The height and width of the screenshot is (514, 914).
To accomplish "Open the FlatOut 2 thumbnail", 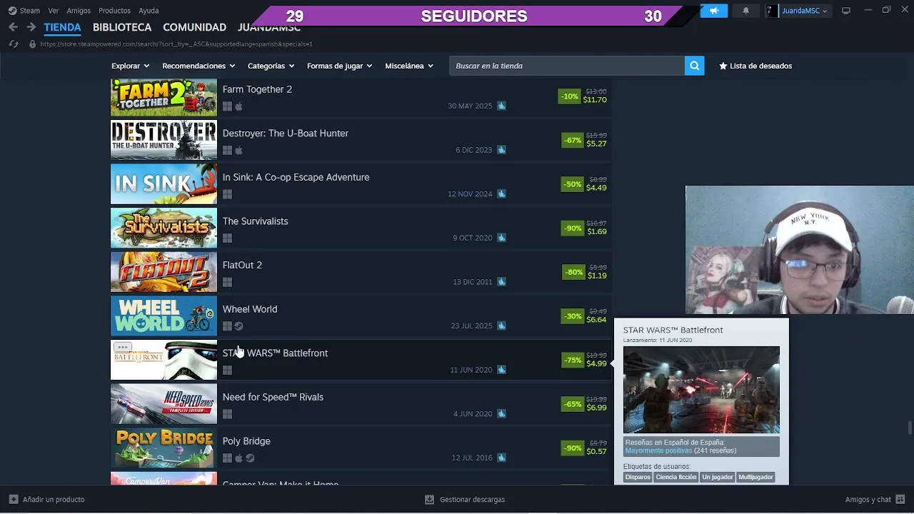I will (x=164, y=272).
